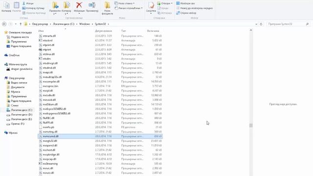Open Music (Музика) folder in the sidebar
Image resolution: width=313 pixels, height=176 pixels.
tap(13, 92)
